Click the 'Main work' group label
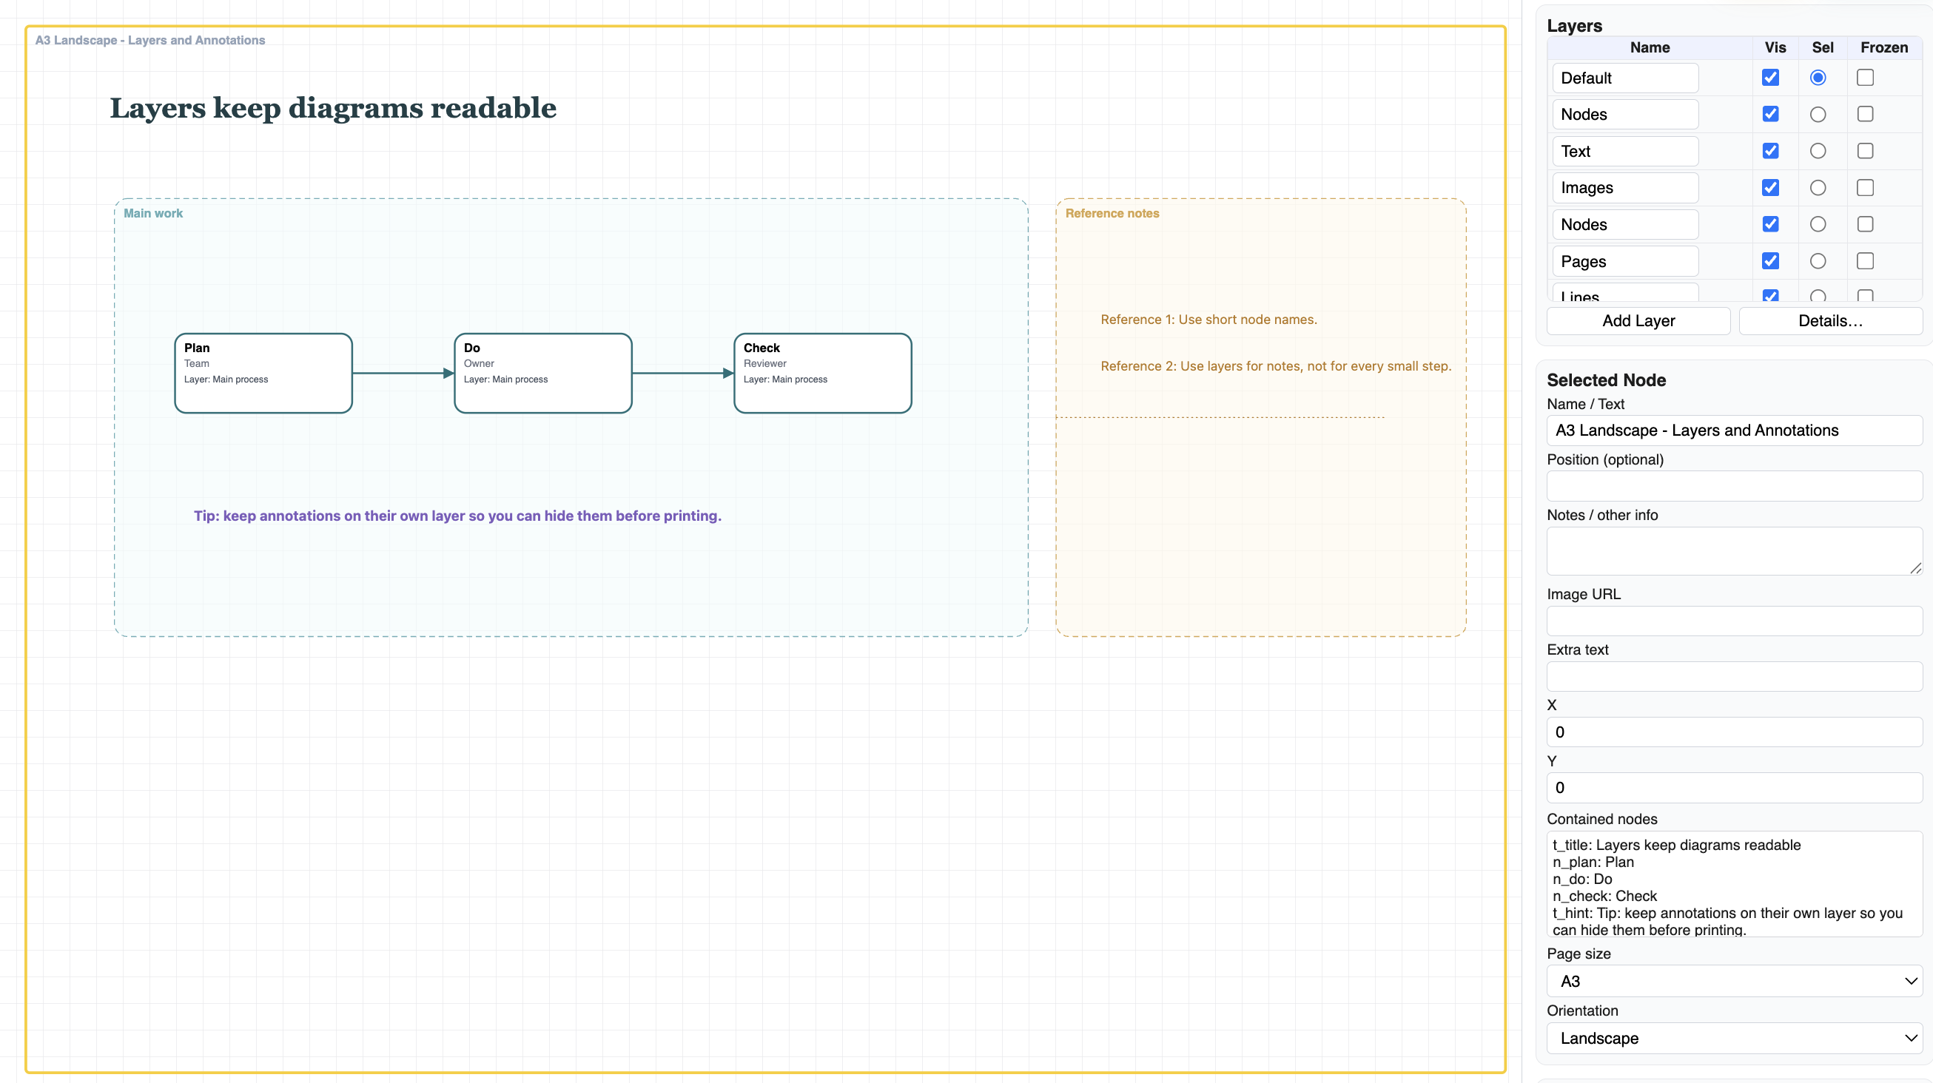Viewport: 1933px width, 1083px height. pyautogui.click(x=153, y=213)
